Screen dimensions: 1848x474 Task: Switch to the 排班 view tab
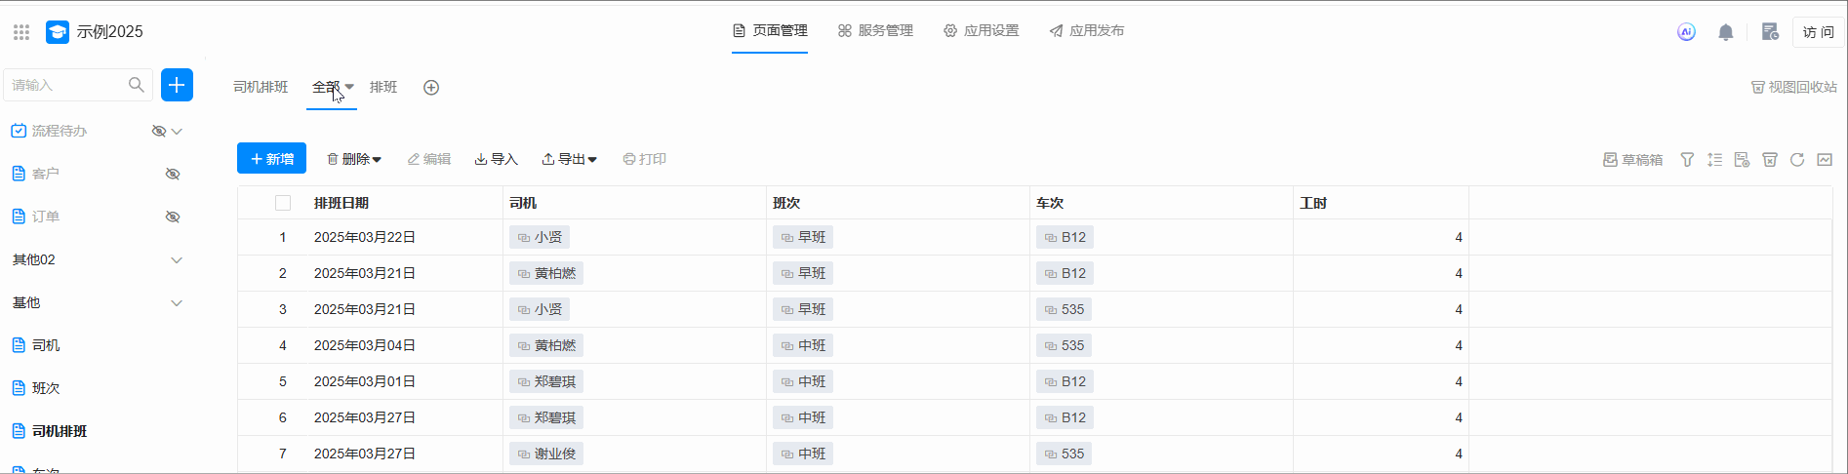point(383,88)
